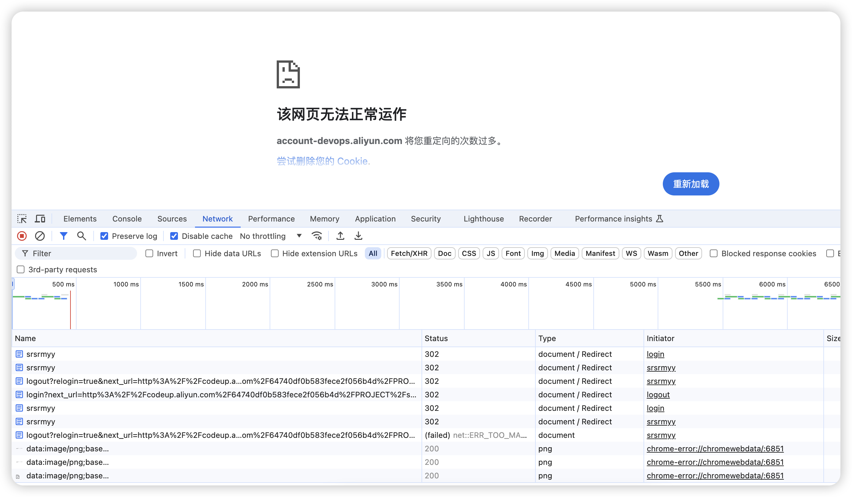Switch to the Console tab
Image resolution: width=852 pixels, height=497 pixels.
click(x=127, y=219)
